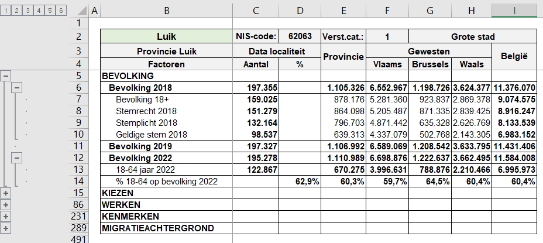Click the Vlaams header cell

pos(387,64)
